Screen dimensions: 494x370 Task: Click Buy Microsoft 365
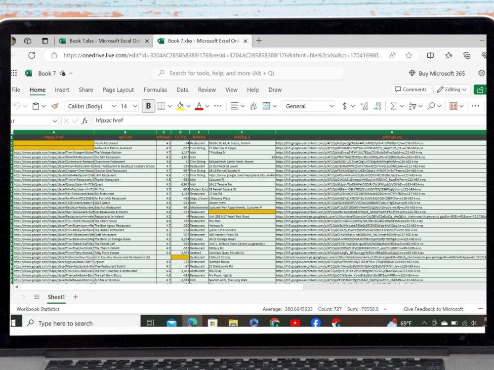pyautogui.click(x=437, y=74)
